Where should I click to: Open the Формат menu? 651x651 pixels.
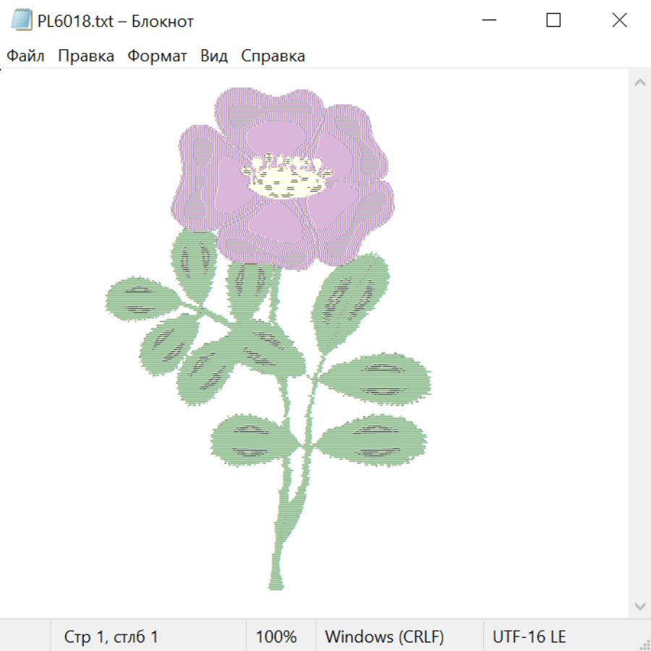(x=157, y=56)
